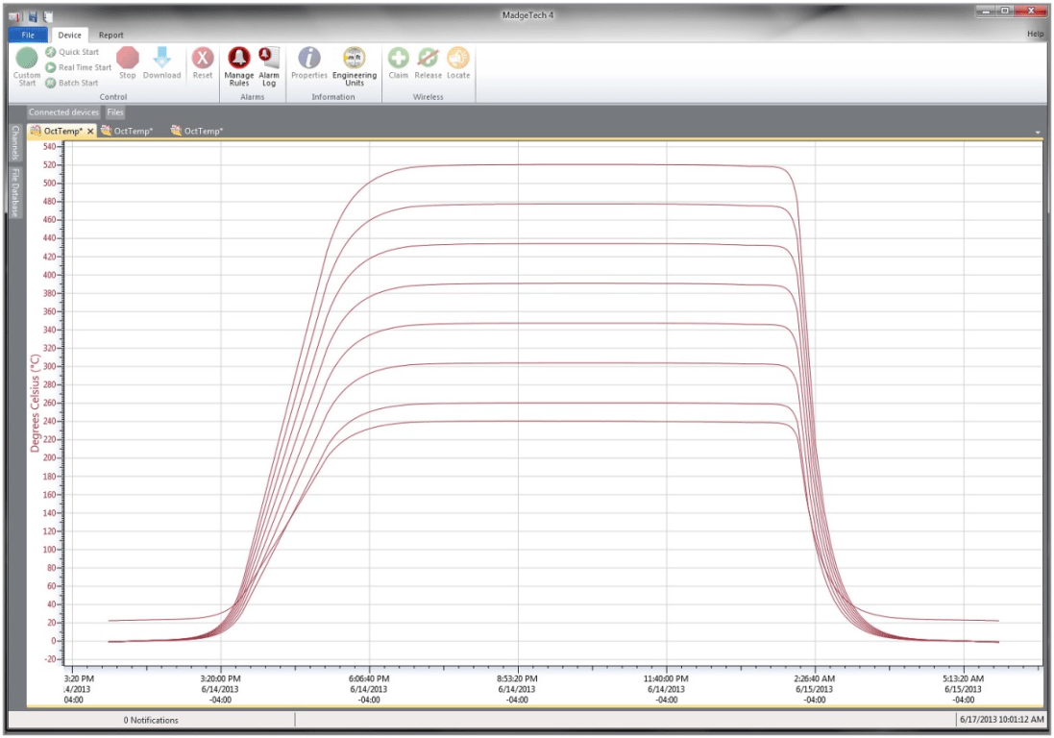Switch to the Files view

point(115,111)
